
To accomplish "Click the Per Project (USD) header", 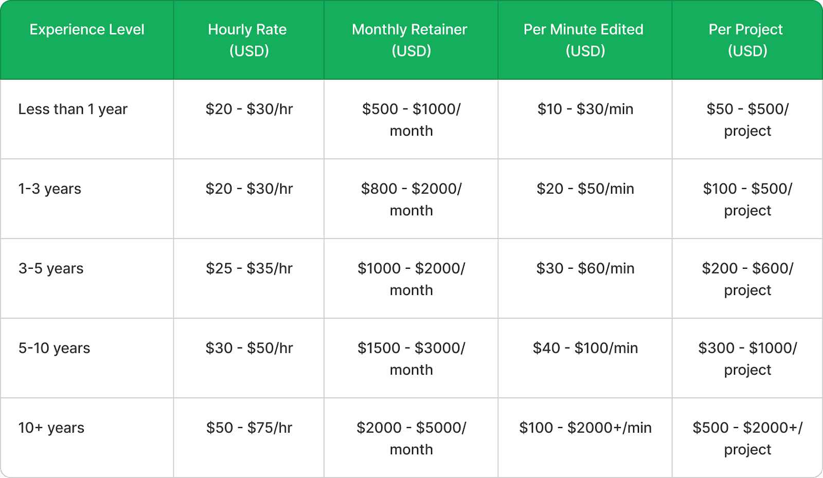I will [x=746, y=40].
